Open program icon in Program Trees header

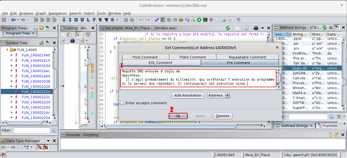click(x=41, y=28)
